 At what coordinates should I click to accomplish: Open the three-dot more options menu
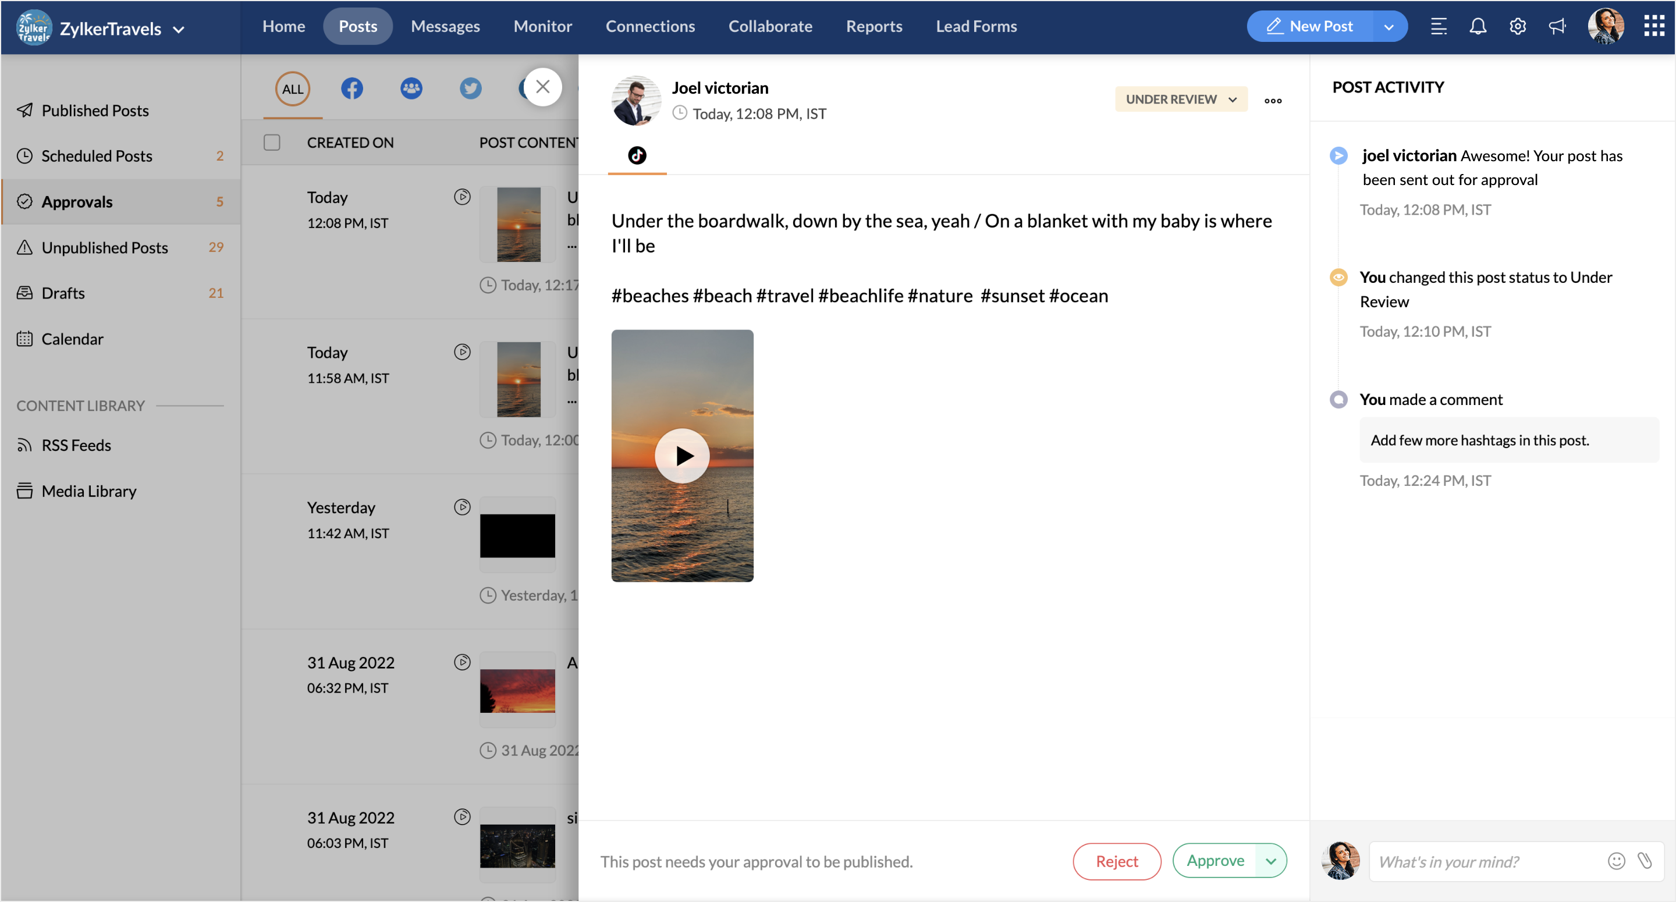[1273, 101]
